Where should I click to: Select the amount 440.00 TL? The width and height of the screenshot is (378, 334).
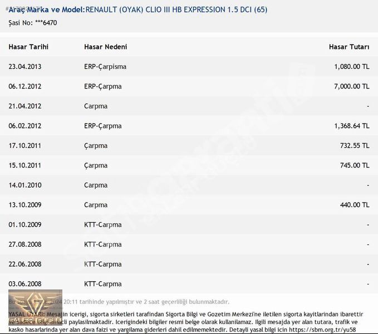pos(355,205)
